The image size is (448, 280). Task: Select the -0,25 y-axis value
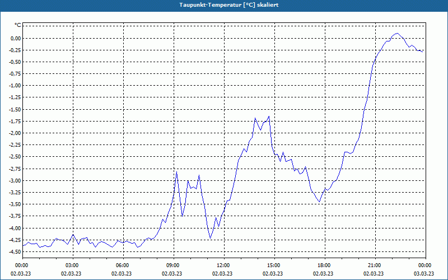[x=15, y=50]
